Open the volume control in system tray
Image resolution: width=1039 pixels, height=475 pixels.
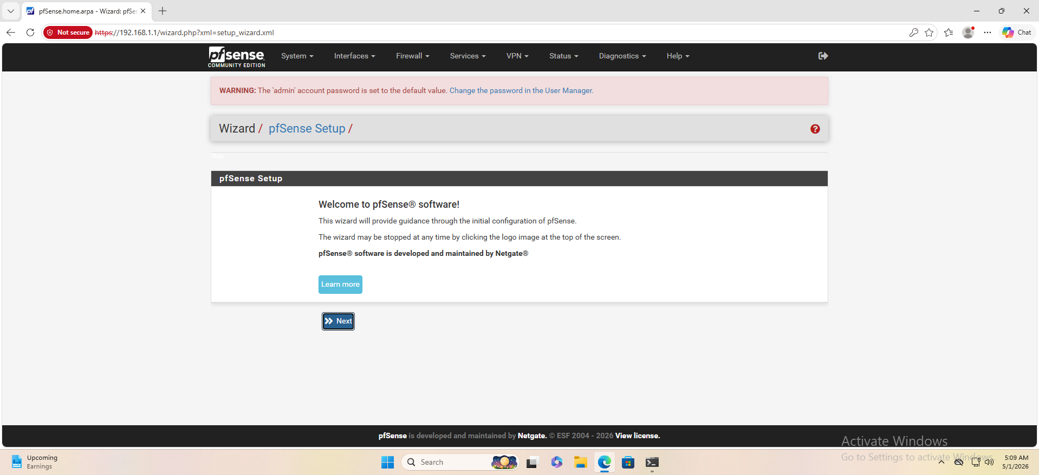click(x=989, y=462)
